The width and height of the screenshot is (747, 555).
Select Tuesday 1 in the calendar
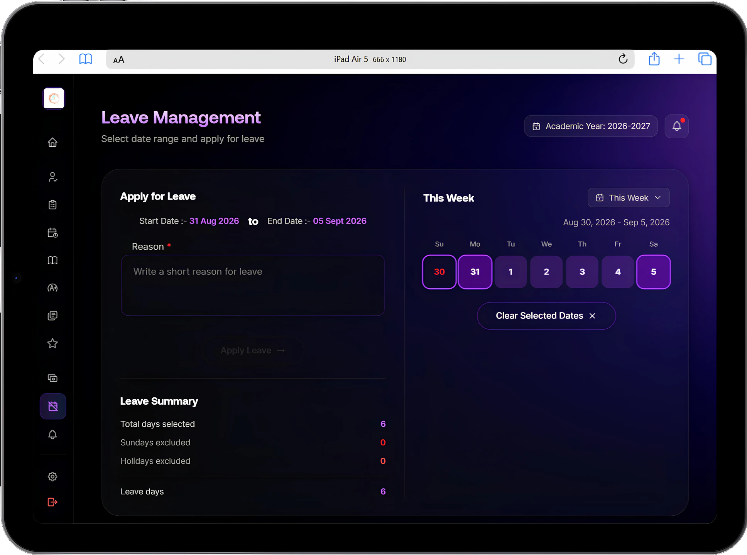click(x=510, y=272)
